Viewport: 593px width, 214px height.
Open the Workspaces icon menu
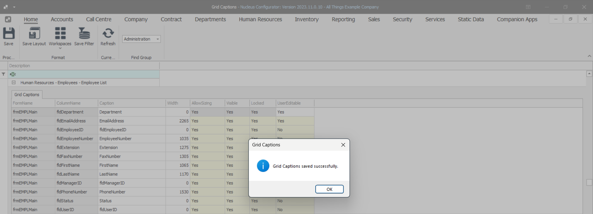[x=60, y=33]
